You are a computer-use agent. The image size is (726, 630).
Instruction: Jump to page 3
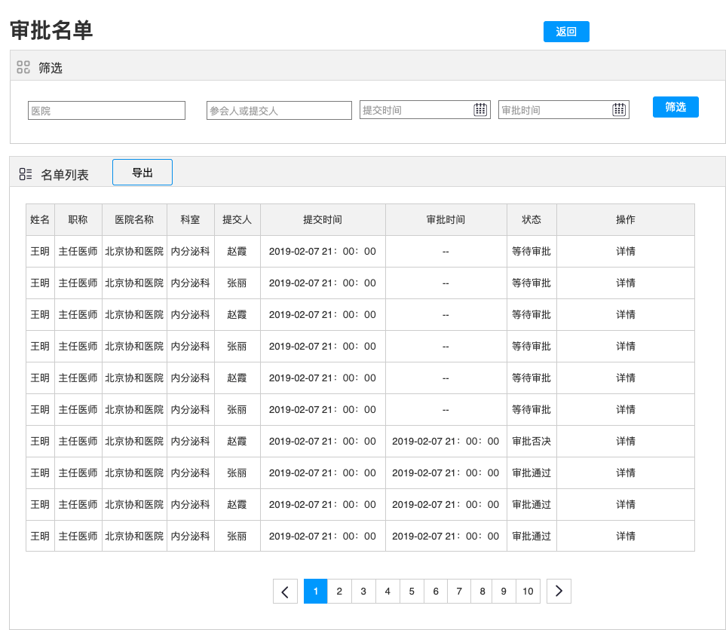(363, 591)
